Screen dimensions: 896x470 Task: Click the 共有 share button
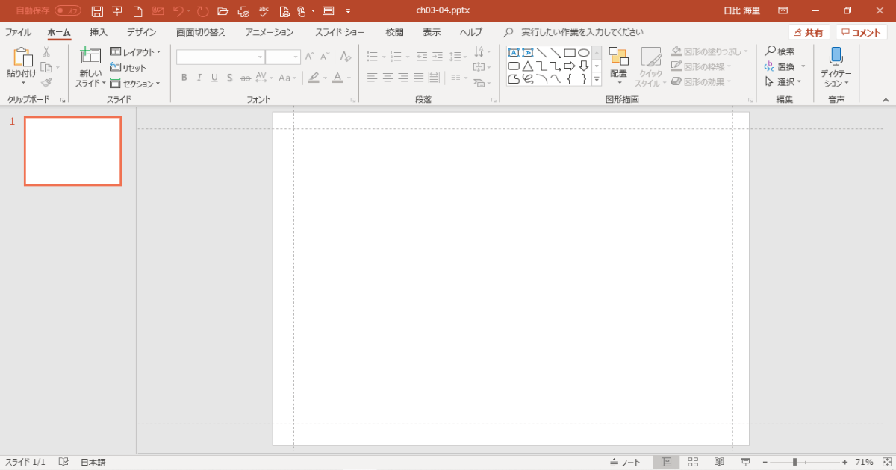coord(809,32)
